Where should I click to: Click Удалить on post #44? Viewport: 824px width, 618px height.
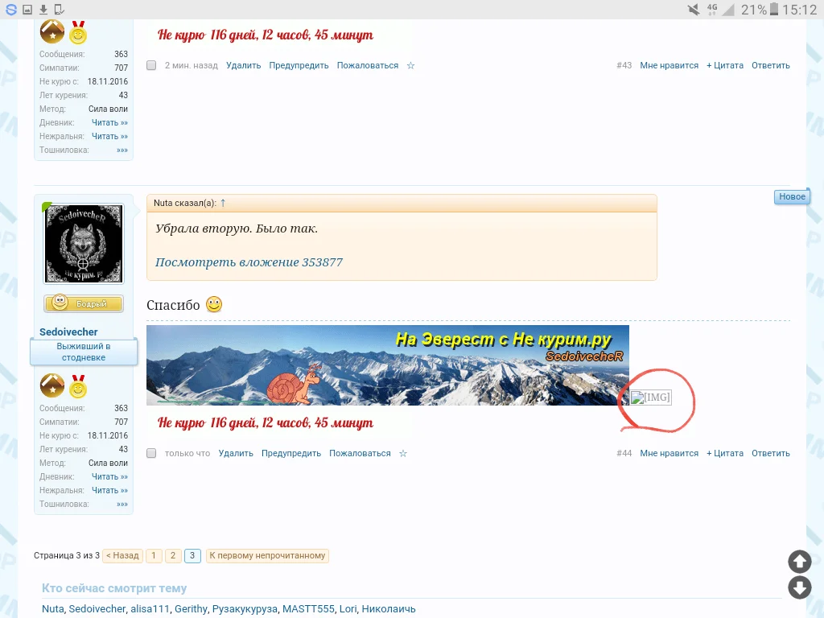click(x=236, y=453)
